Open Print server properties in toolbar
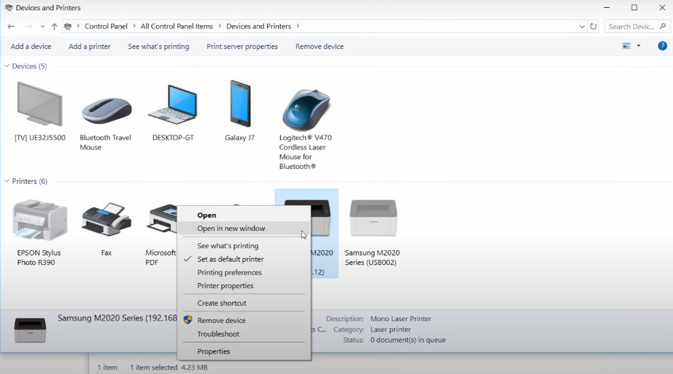Screen dimensions: 673x374 [242, 46]
